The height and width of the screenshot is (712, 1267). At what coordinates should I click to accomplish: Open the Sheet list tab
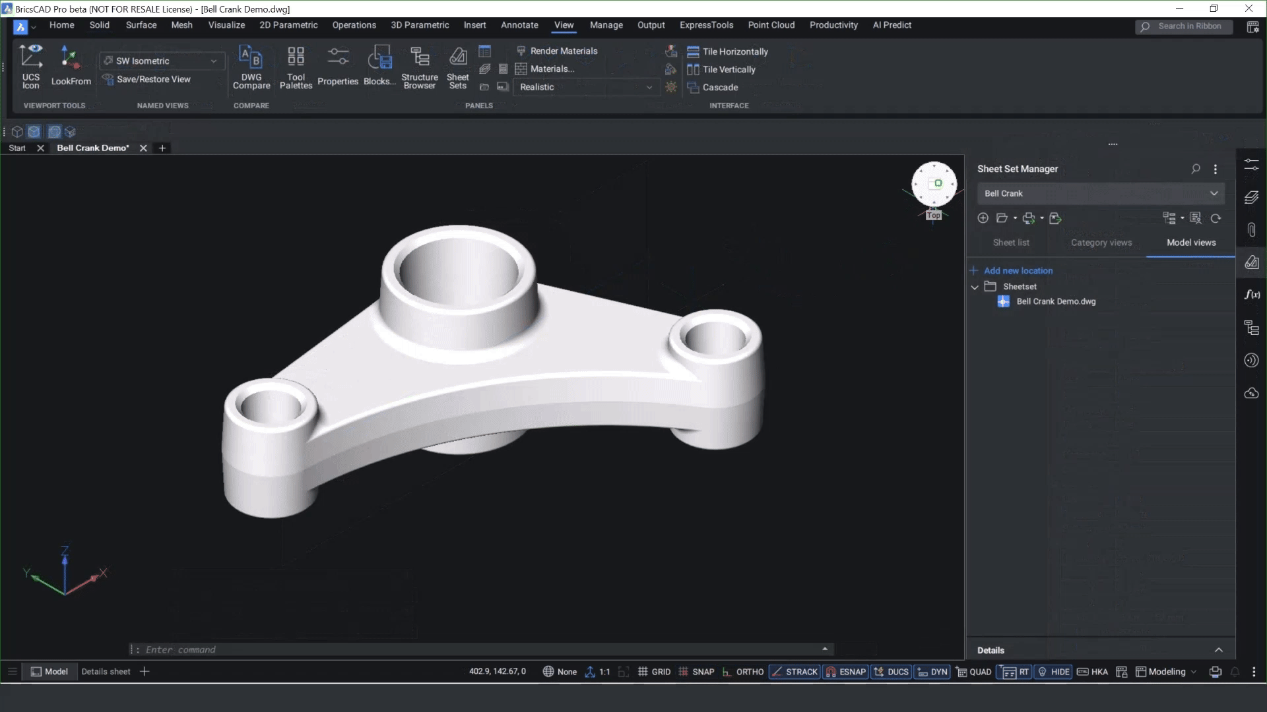tap(1011, 243)
